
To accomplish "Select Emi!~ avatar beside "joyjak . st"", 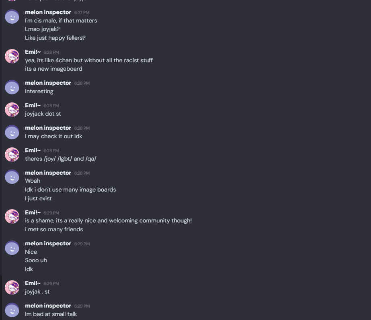I will [x=12, y=287].
